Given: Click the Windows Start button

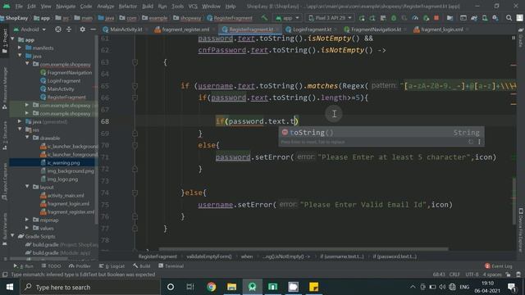Looking at the screenshot, I should 10,287.
